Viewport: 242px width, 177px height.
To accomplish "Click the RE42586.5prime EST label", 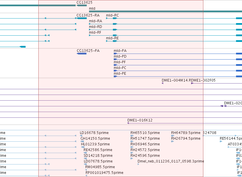I will pyautogui.click(x=98, y=150).
